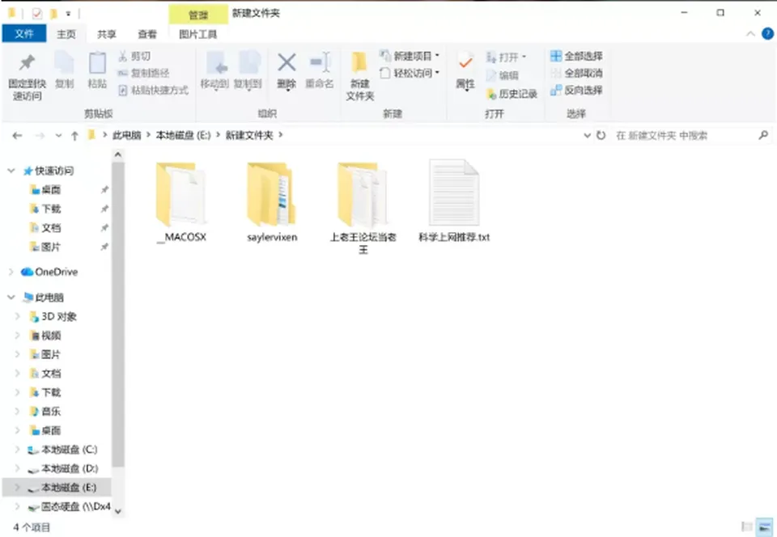Switch to the details view in status bar
777x537 pixels.
[747, 526]
